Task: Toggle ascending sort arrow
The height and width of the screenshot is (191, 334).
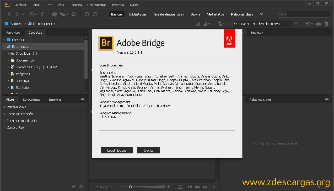Action: [x=296, y=24]
